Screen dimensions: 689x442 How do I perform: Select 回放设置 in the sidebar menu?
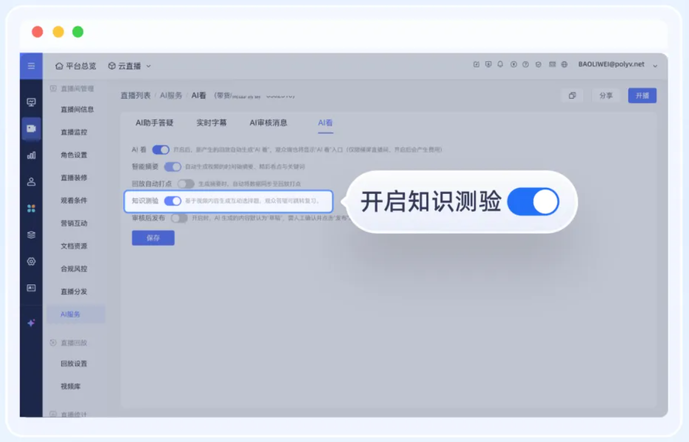tap(74, 364)
